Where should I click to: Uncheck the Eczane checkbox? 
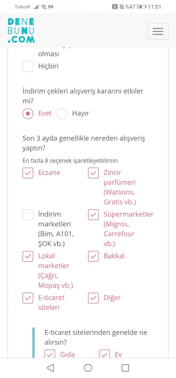coord(28,173)
